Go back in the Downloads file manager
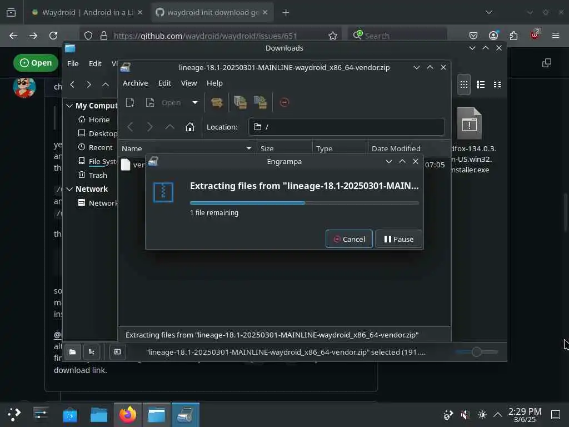 [72, 85]
